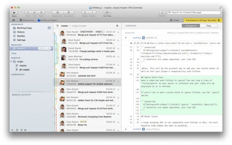The height and width of the screenshot is (145, 232).
Task: Click the branch icon next to master header
Action: tap(58, 26)
